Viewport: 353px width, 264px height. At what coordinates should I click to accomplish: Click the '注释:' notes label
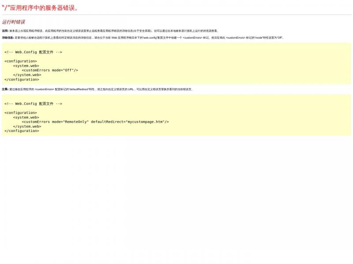pos(5,89)
